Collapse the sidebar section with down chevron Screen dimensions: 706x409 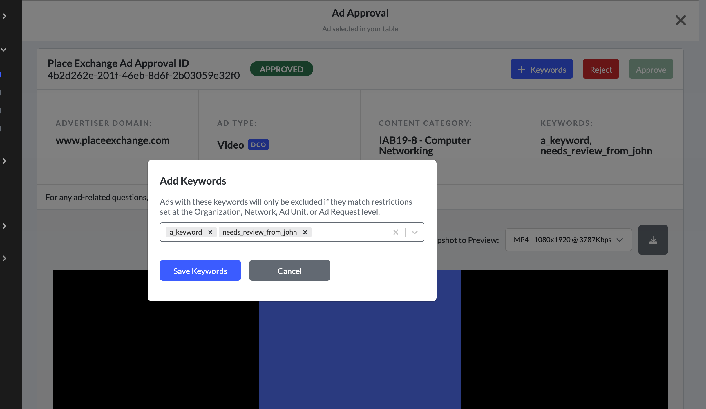point(4,50)
